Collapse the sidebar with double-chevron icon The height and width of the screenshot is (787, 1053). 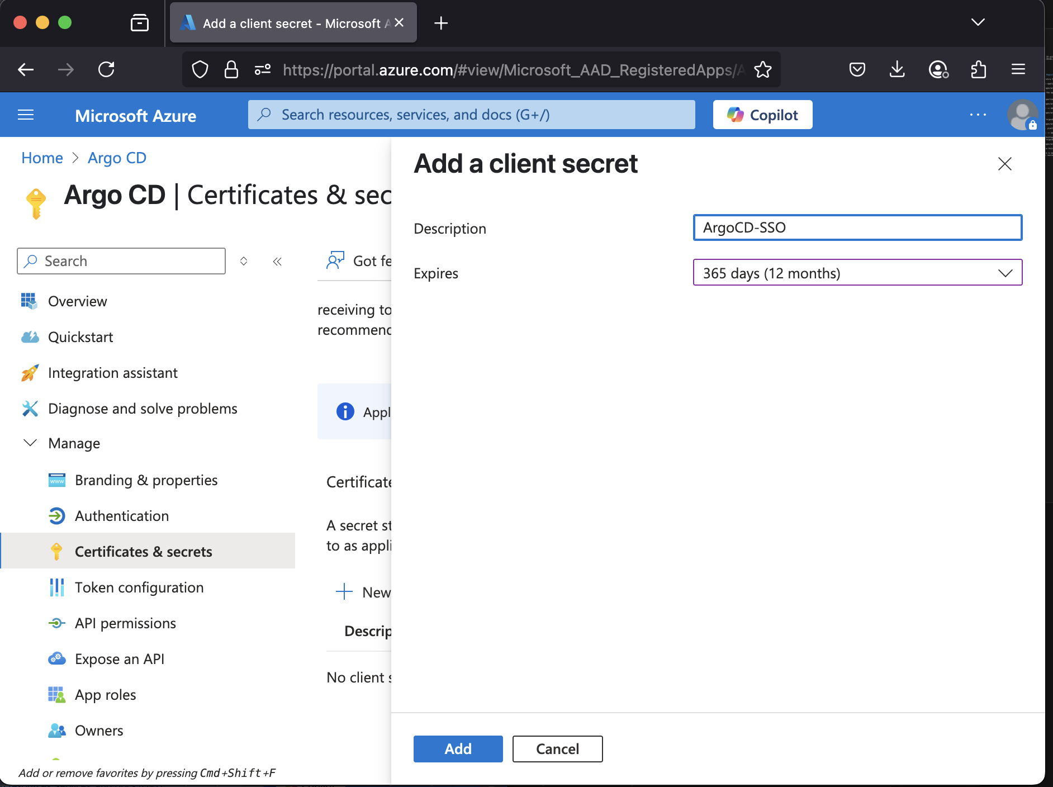click(x=277, y=261)
